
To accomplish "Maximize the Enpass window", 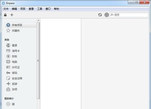I will (137, 2).
